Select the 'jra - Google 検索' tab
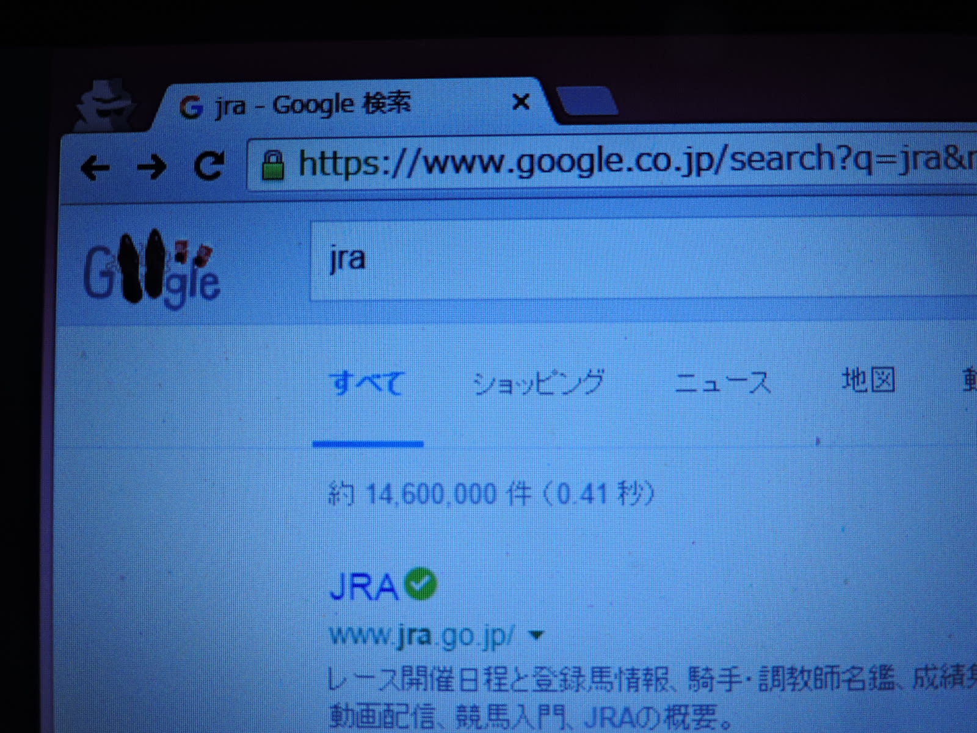 354,104
